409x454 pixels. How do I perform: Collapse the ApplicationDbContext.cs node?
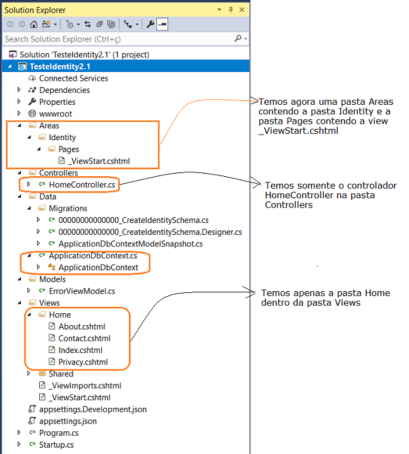(x=29, y=255)
